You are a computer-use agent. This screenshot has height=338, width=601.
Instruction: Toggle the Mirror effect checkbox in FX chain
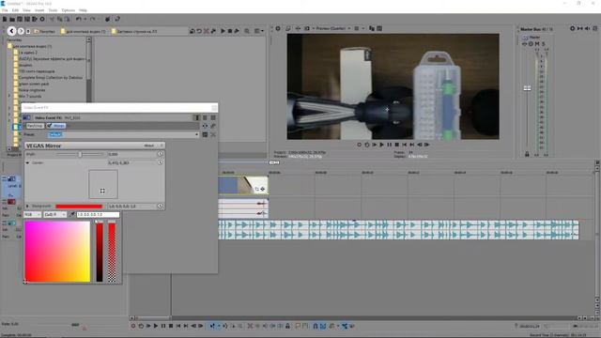point(50,126)
